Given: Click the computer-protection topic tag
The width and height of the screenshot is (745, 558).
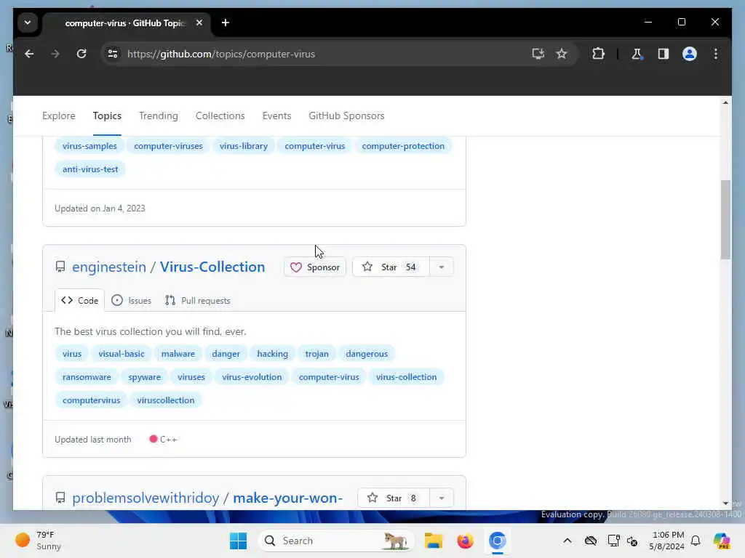Looking at the screenshot, I should tap(403, 146).
